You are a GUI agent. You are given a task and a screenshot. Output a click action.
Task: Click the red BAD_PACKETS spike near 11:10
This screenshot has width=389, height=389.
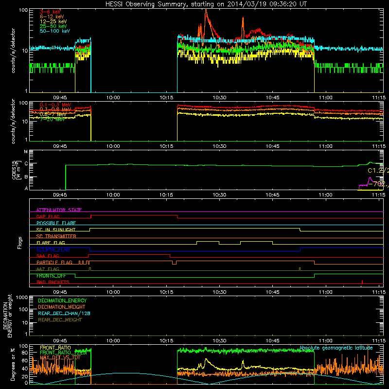pyautogui.click(x=362, y=282)
